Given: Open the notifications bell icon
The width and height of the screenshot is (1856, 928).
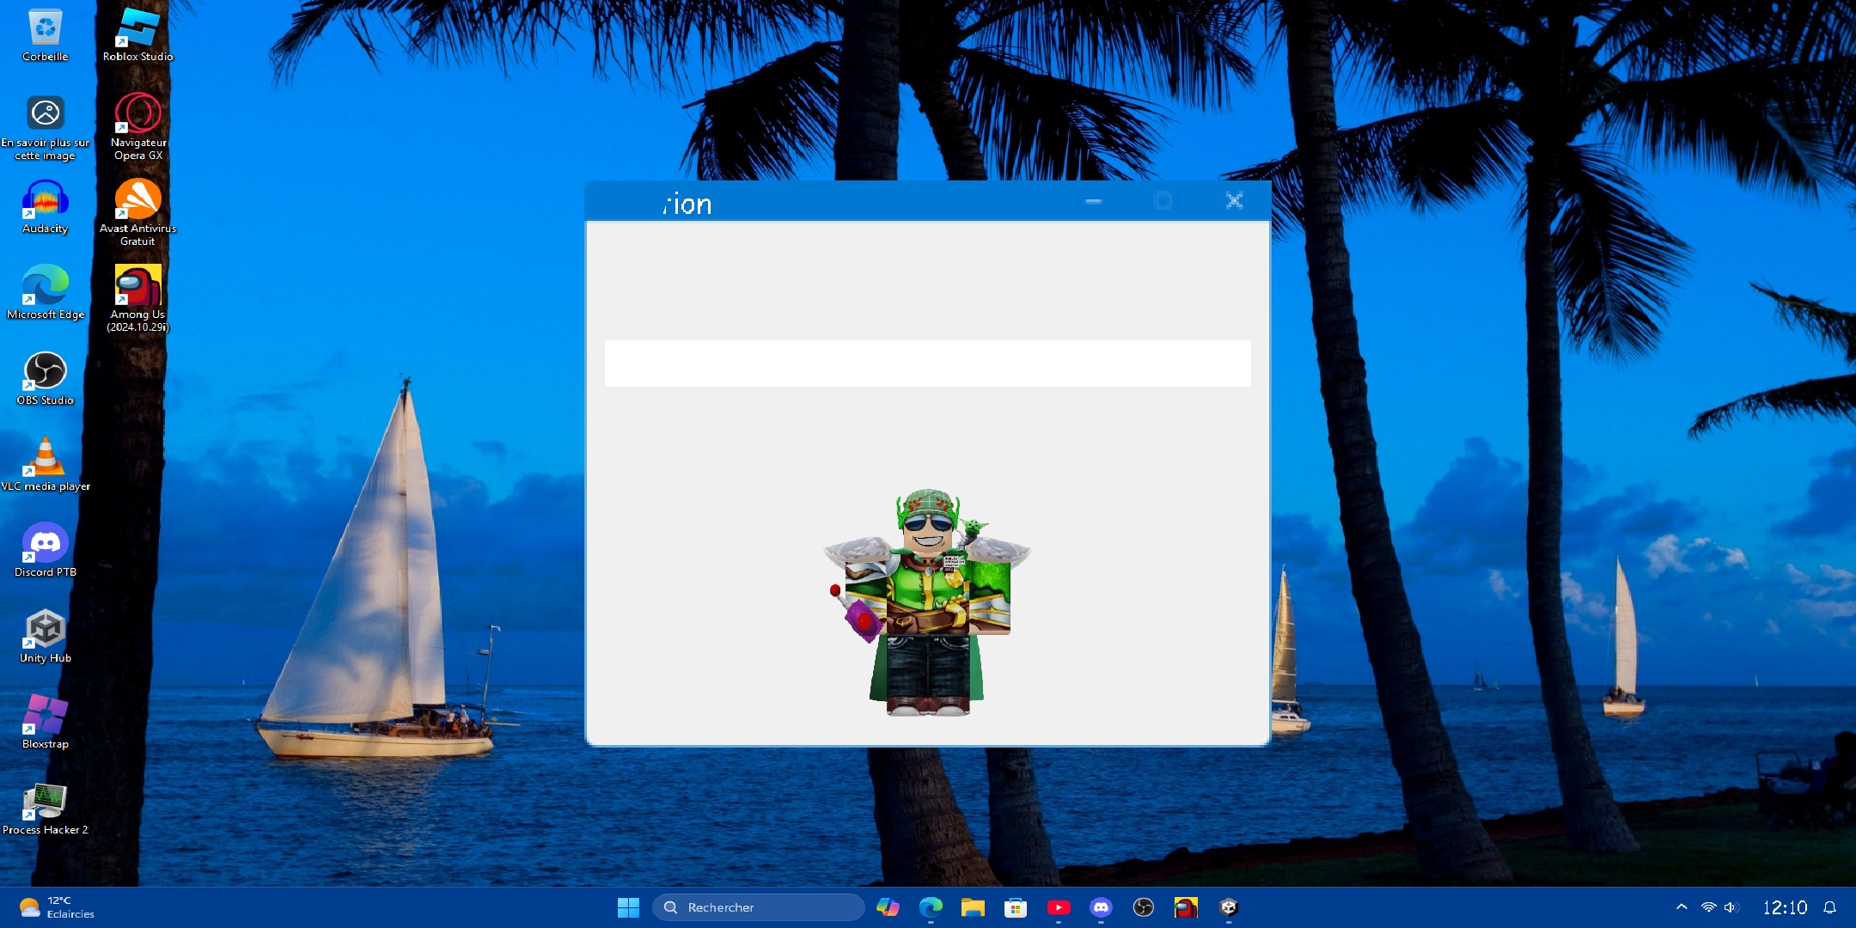Looking at the screenshot, I should (x=1830, y=907).
